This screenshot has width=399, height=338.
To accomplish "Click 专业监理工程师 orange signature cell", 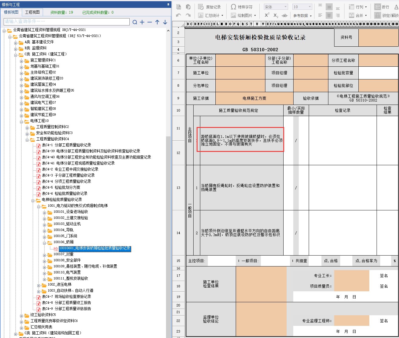I will coord(352,320).
